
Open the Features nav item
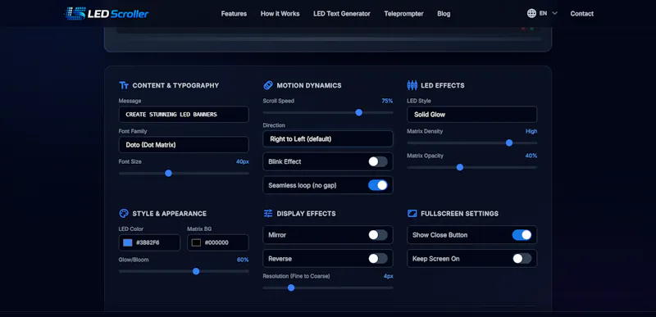click(x=234, y=14)
